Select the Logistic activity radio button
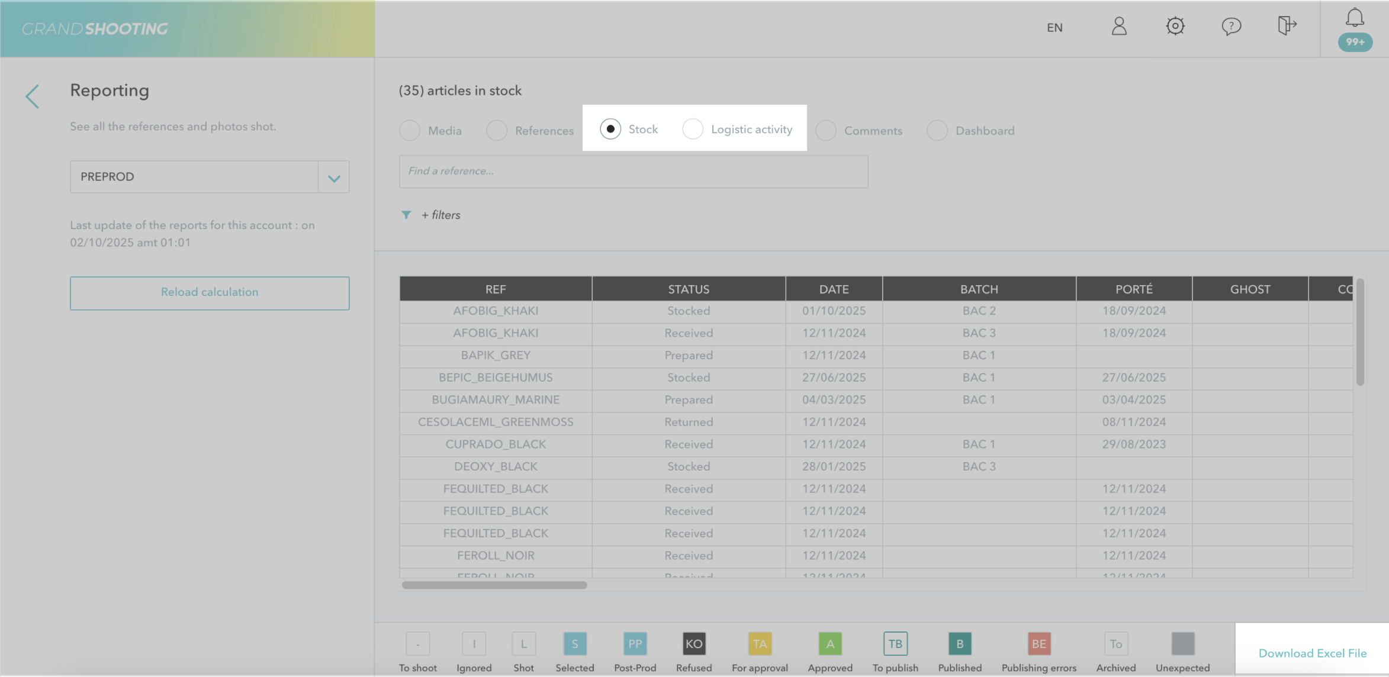This screenshot has width=1389, height=677. 692,129
